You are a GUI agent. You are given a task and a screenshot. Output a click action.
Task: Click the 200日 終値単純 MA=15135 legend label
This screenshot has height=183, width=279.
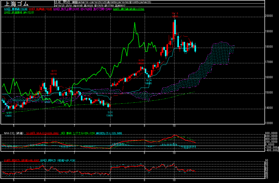coord(19,13)
